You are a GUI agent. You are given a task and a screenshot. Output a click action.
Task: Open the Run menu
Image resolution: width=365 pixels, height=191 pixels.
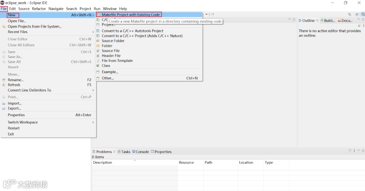click(x=97, y=9)
